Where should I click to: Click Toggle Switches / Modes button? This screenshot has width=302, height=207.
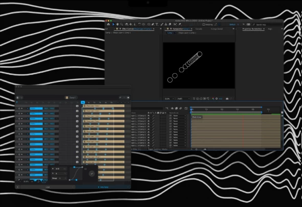click(x=158, y=149)
